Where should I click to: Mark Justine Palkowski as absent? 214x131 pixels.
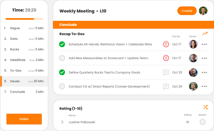pyautogui.click(x=202, y=122)
